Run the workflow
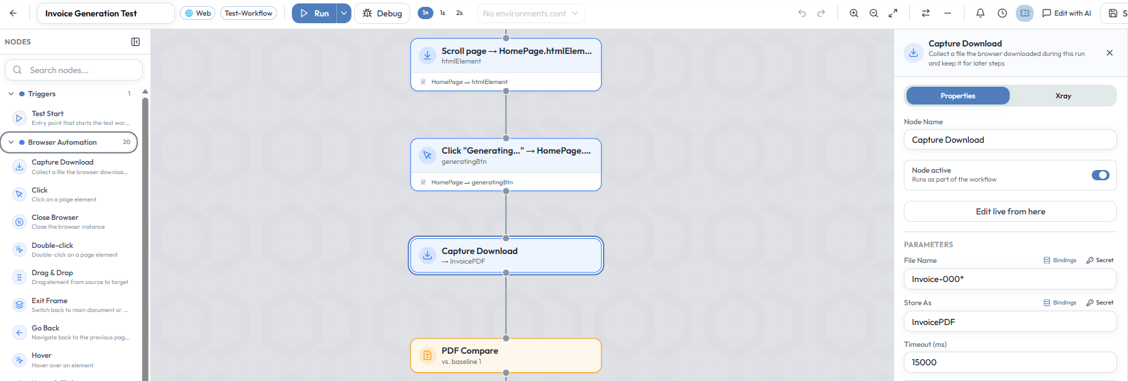The width and height of the screenshot is (1128, 381). (x=314, y=13)
